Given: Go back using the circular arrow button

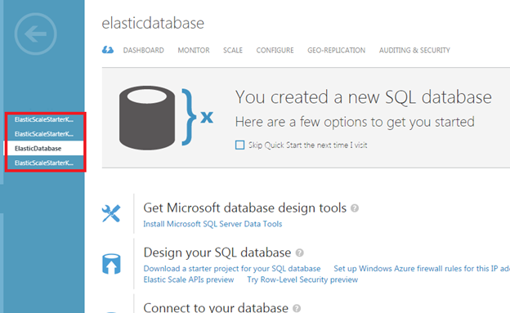Looking at the screenshot, I should coord(35,34).
